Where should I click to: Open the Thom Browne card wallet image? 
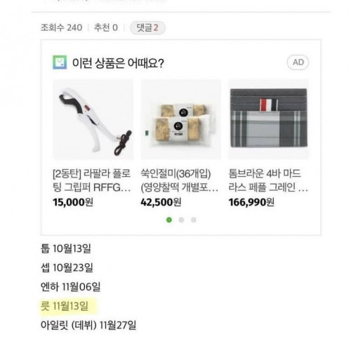point(269,119)
